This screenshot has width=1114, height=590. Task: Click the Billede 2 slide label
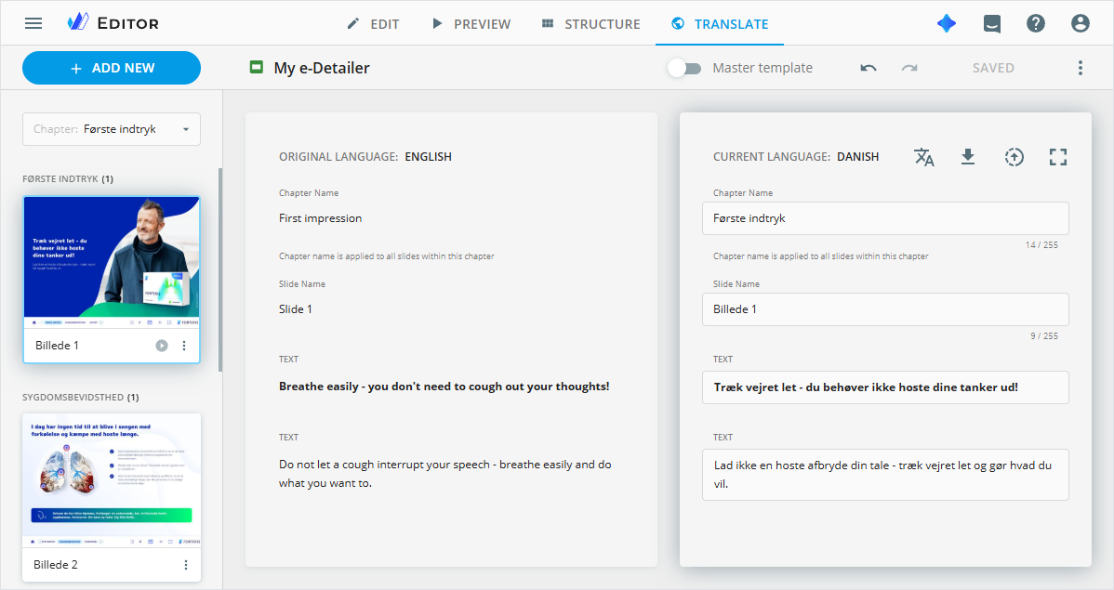56,565
